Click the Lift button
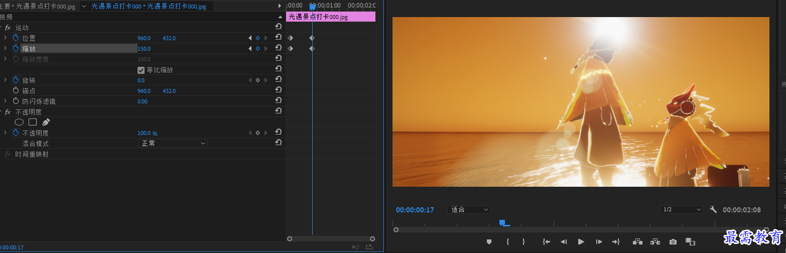 [638, 241]
